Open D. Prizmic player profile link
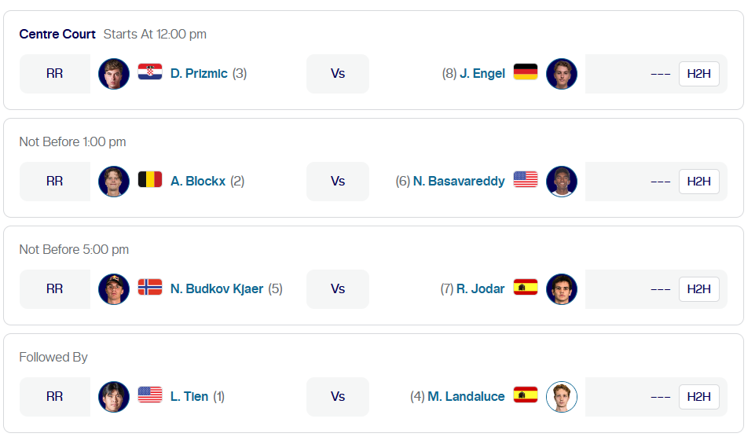This screenshot has height=437, width=755. pos(199,74)
